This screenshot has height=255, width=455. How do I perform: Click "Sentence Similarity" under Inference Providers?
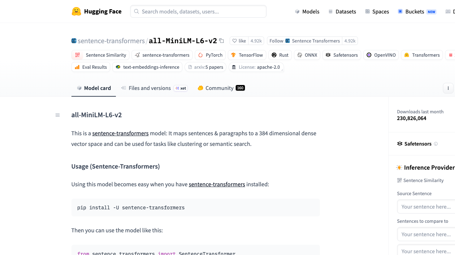click(423, 180)
